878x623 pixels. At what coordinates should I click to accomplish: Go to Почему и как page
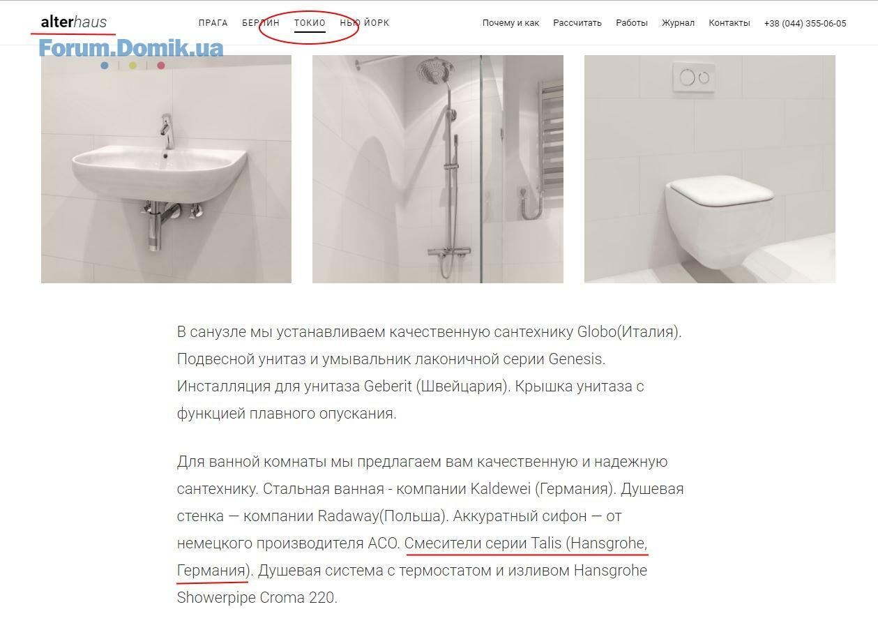pyautogui.click(x=510, y=23)
